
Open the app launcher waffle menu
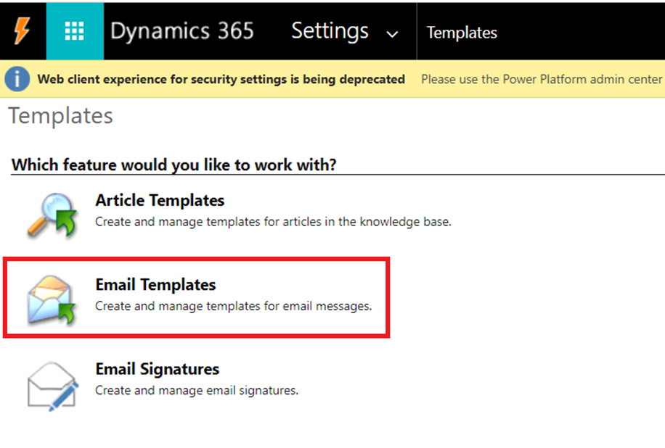(75, 31)
